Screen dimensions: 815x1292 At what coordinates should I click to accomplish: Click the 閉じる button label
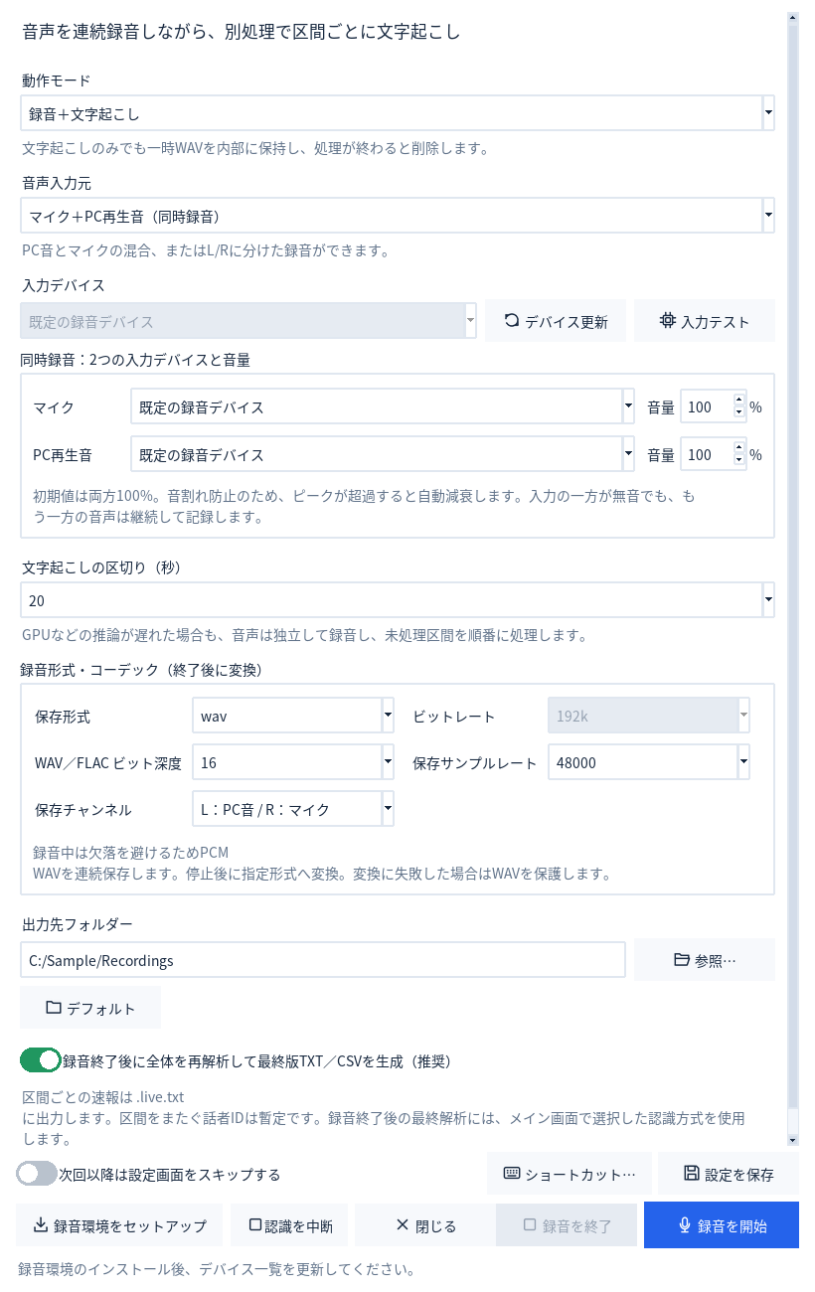click(x=436, y=1226)
